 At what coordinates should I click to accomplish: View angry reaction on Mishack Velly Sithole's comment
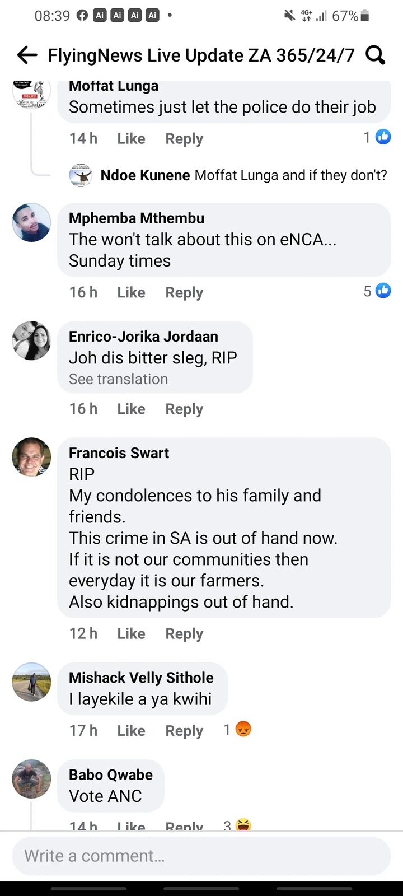click(x=243, y=729)
